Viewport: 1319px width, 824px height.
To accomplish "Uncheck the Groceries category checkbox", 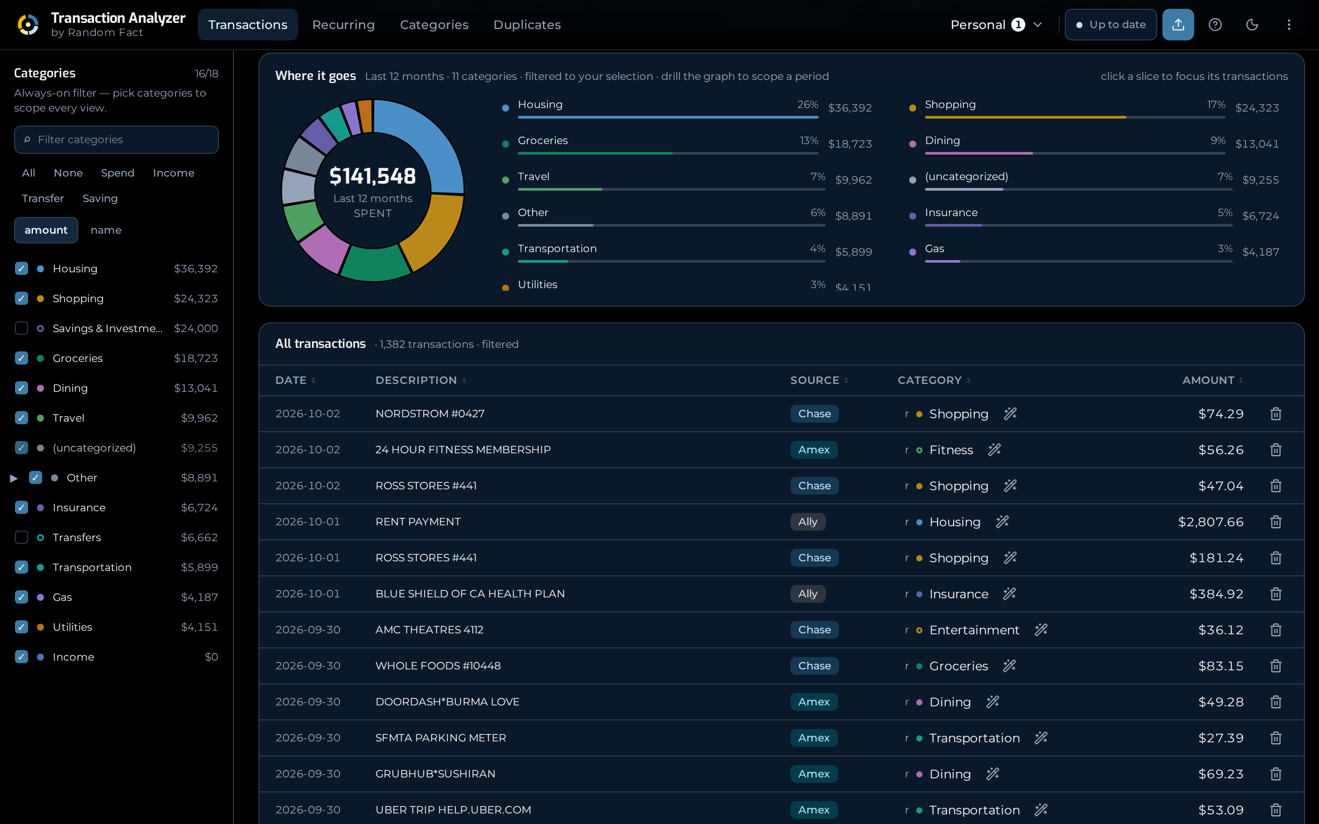I will click(21, 358).
